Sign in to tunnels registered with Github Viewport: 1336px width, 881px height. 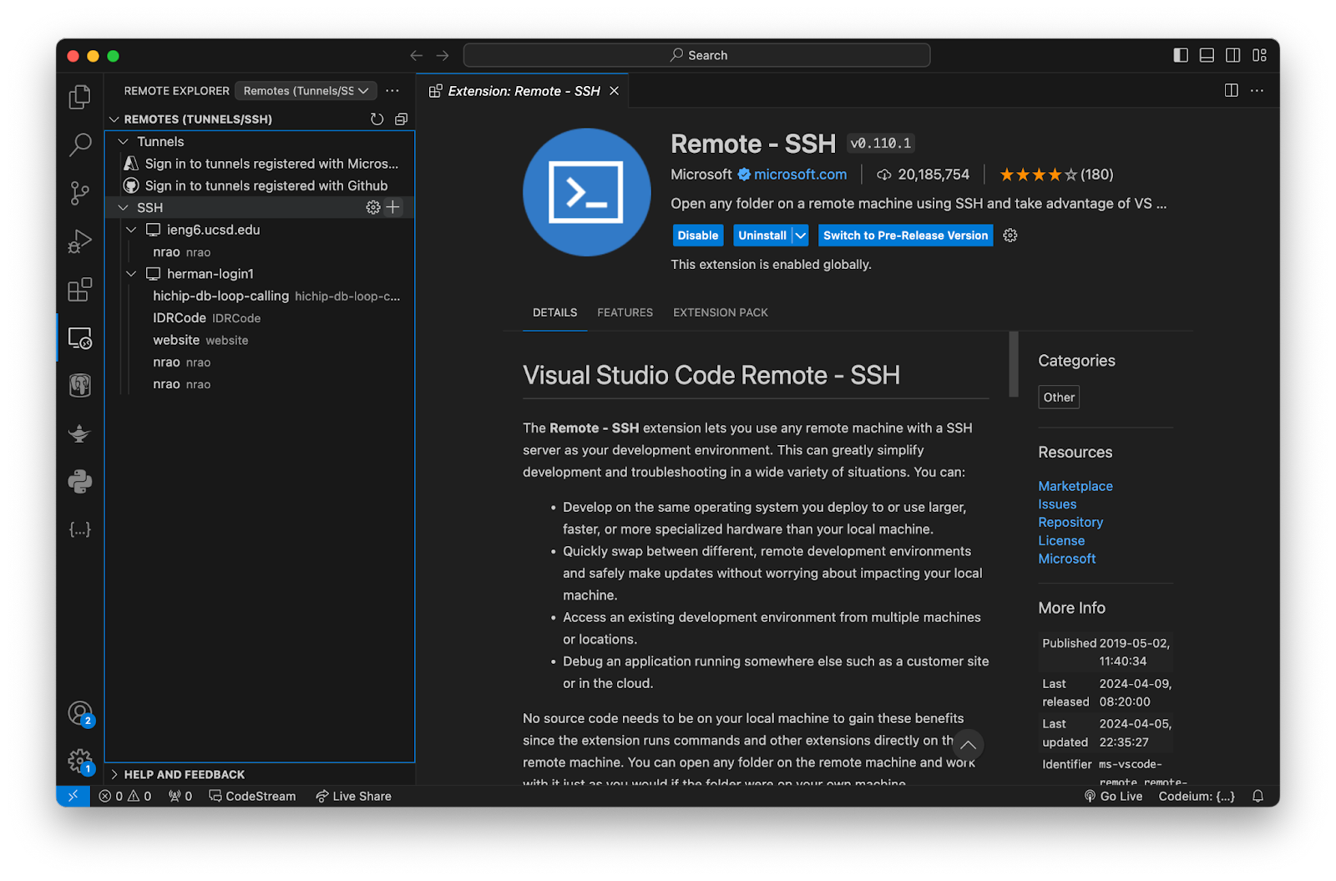coord(260,185)
